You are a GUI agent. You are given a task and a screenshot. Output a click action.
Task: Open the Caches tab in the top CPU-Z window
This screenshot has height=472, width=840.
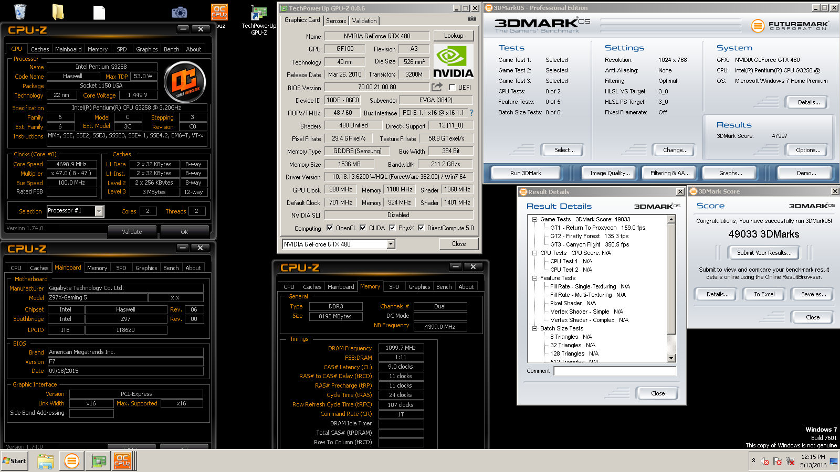pyautogui.click(x=39, y=49)
